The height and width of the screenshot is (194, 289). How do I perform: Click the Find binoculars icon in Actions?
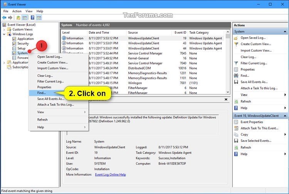click(236, 76)
